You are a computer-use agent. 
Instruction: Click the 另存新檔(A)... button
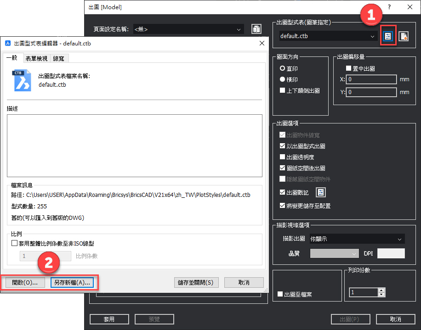[x=72, y=283]
